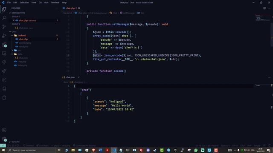Open Edge browser from taskbar
This screenshot has height=153, width=273.
pos(66,150)
